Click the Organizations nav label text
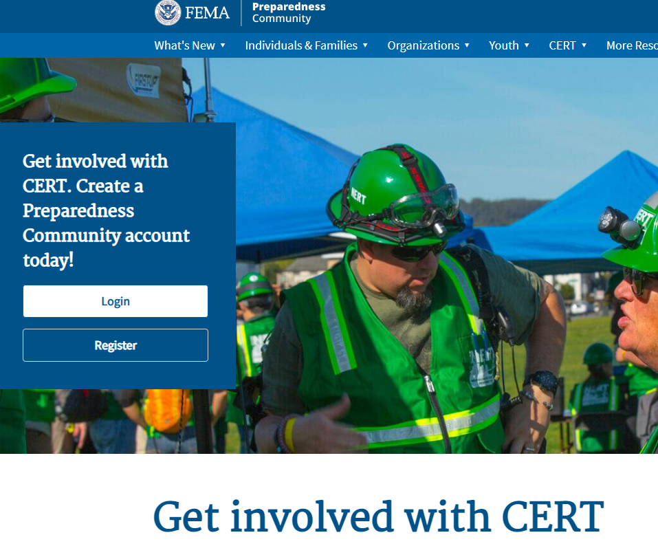Screen dimensions: 658x546 click(424, 45)
